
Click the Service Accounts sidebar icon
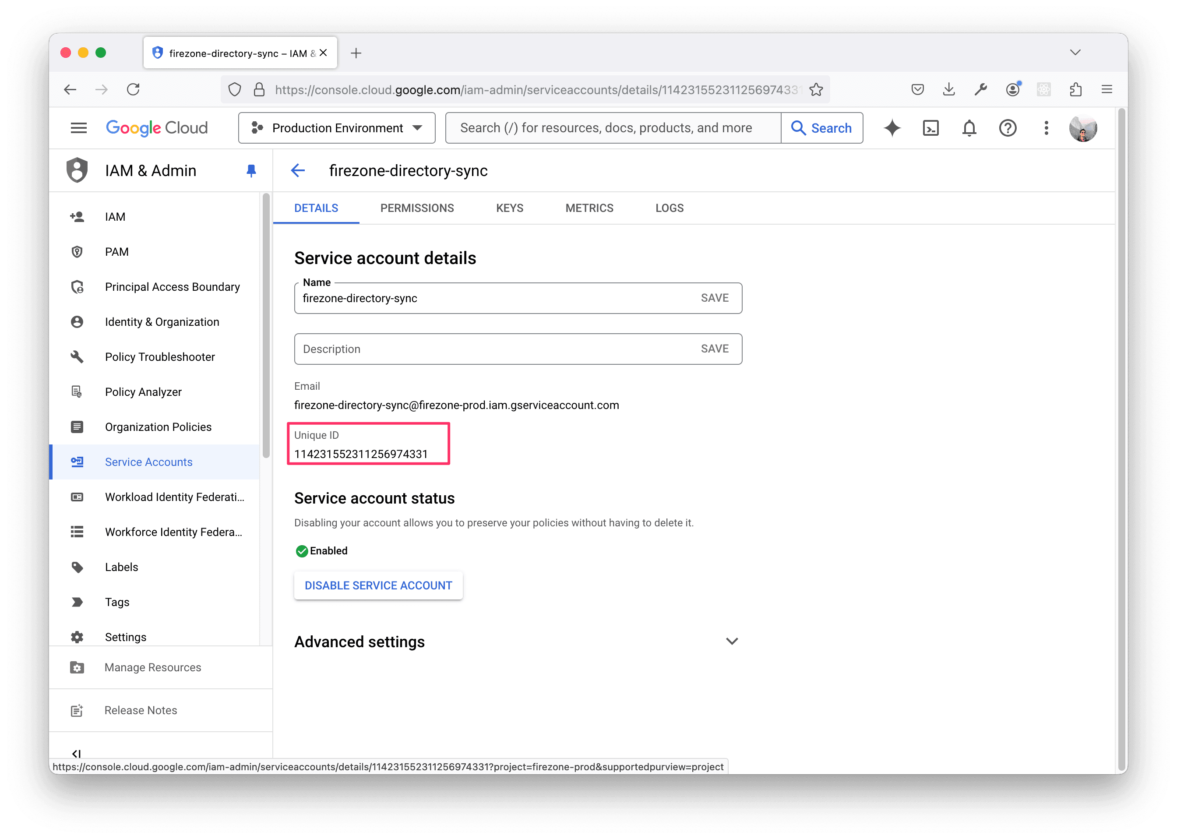tap(77, 462)
